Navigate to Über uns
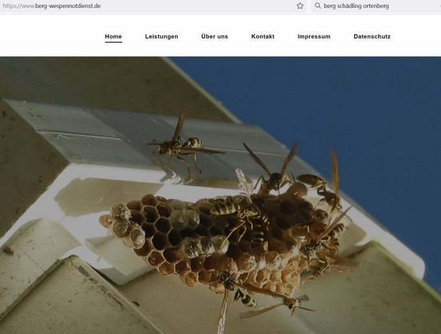Image resolution: width=441 pixels, height=334 pixels. [x=215, y=36]
